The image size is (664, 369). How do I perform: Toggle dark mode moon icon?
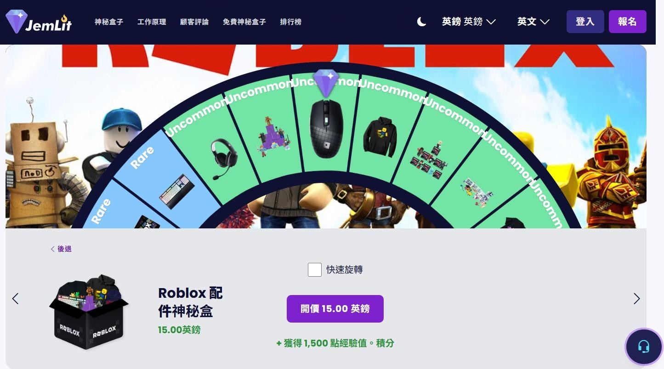pos(421,22)
